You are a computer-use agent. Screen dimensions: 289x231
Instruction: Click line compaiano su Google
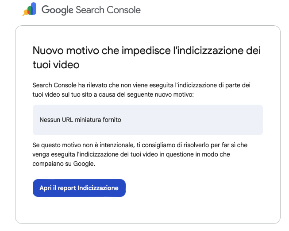pos(64,164)
